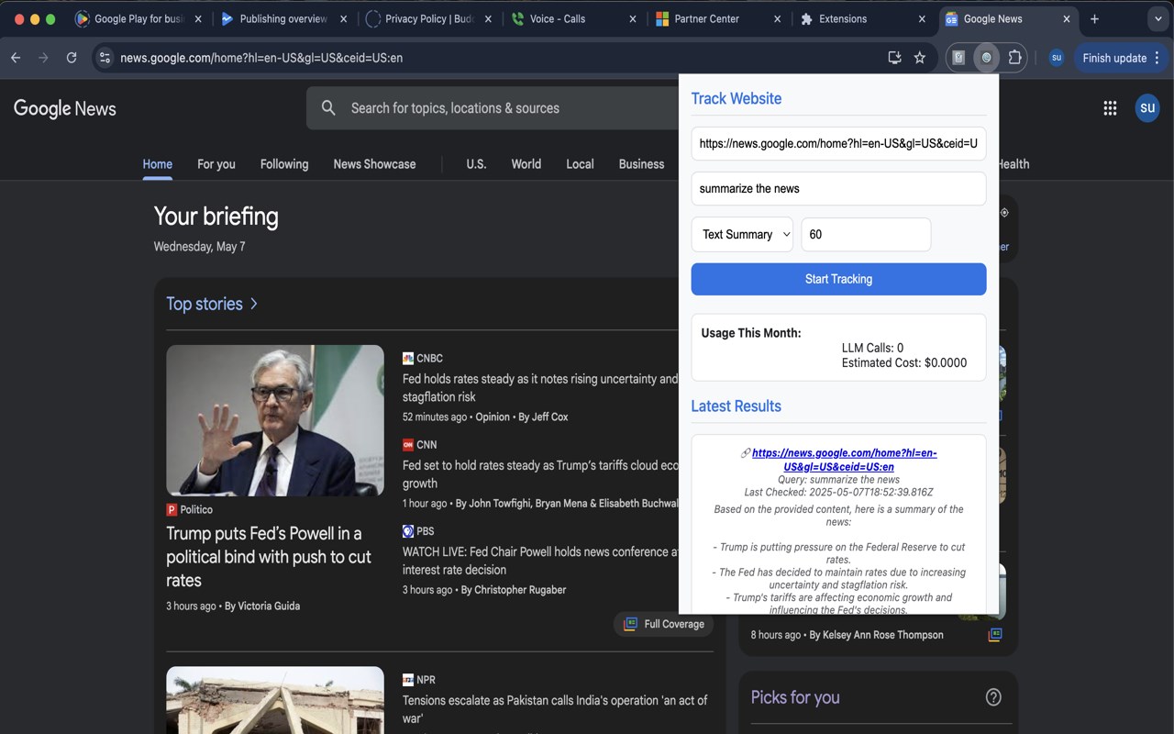
Task: Open Trump puts Fed's Powell headline
Action: point(269,557)
